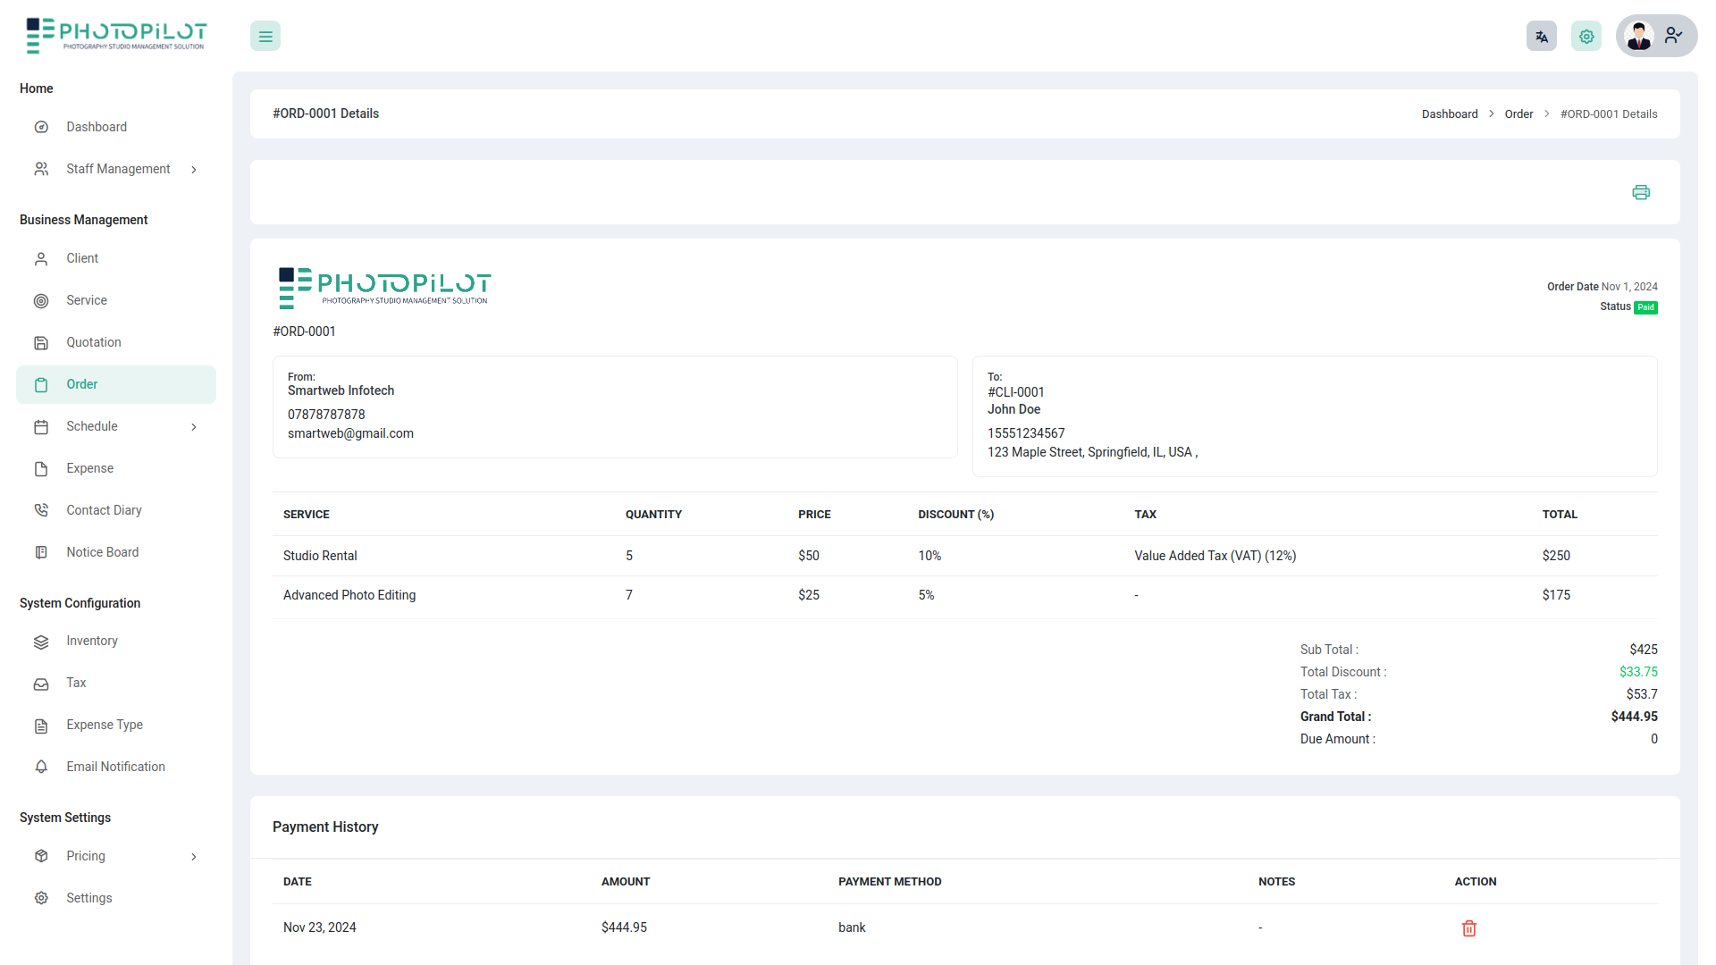Select the Service sidebar icon

click(x=41, y=301)
